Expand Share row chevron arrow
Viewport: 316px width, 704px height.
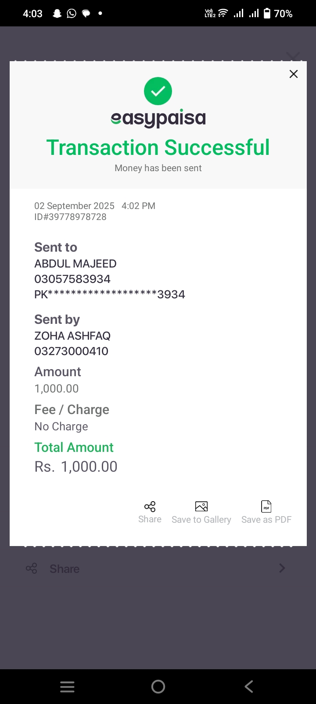pos(282,568)
